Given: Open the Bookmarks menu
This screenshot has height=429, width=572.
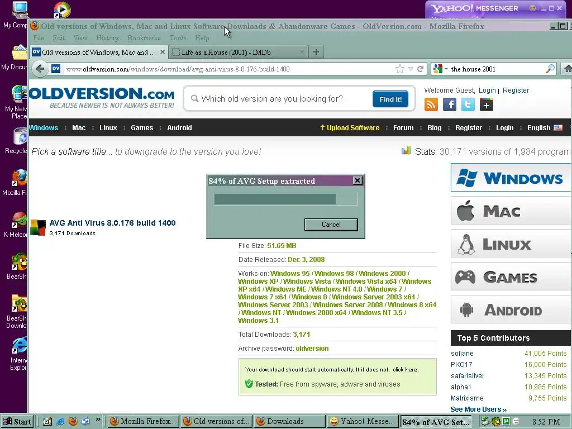Looking at the screenshot, I should click(144, 38).
